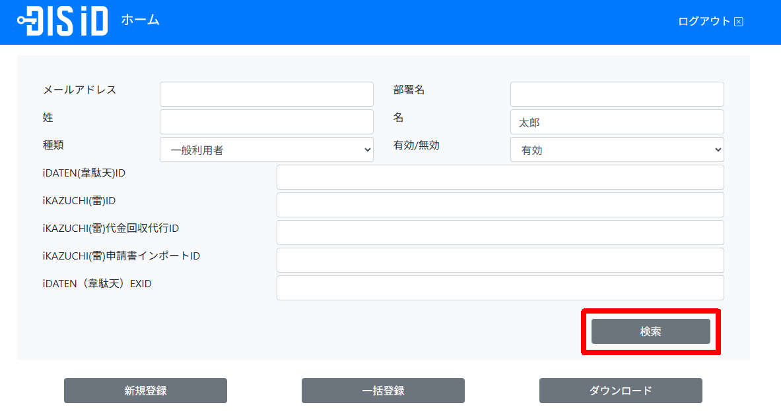Click the ログアウト link

704,21
